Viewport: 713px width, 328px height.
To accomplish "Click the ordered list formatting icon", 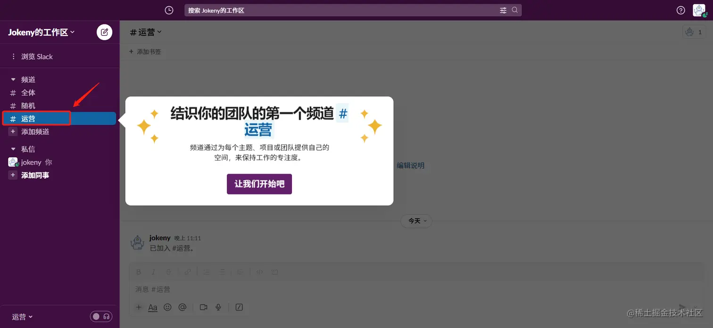I will [207, 272].
